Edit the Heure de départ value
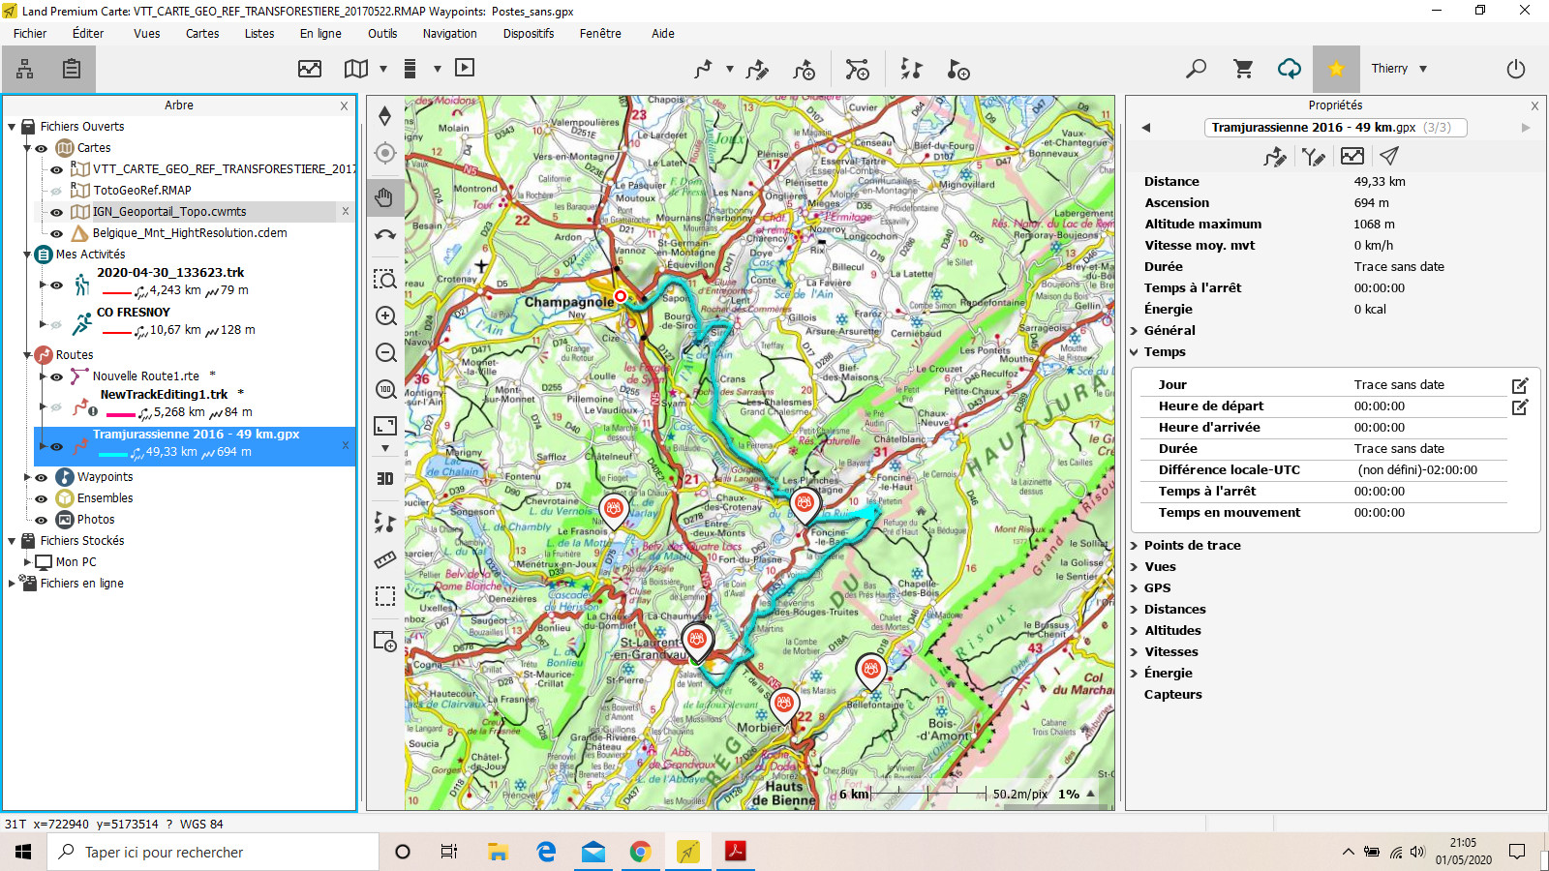 (1520, 406)
